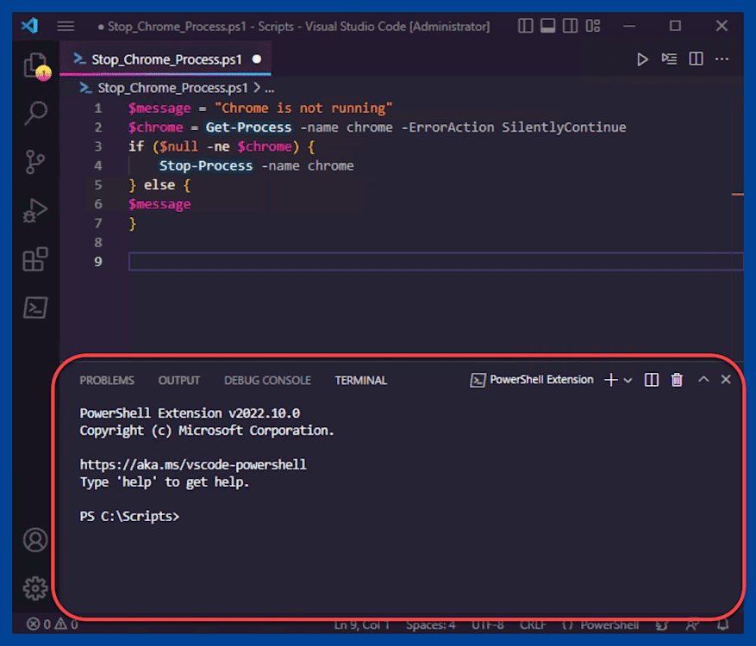Viewport: 756px width, 646px height.
Task: Click the orange overview ruler marker
Action: point(737,194)
